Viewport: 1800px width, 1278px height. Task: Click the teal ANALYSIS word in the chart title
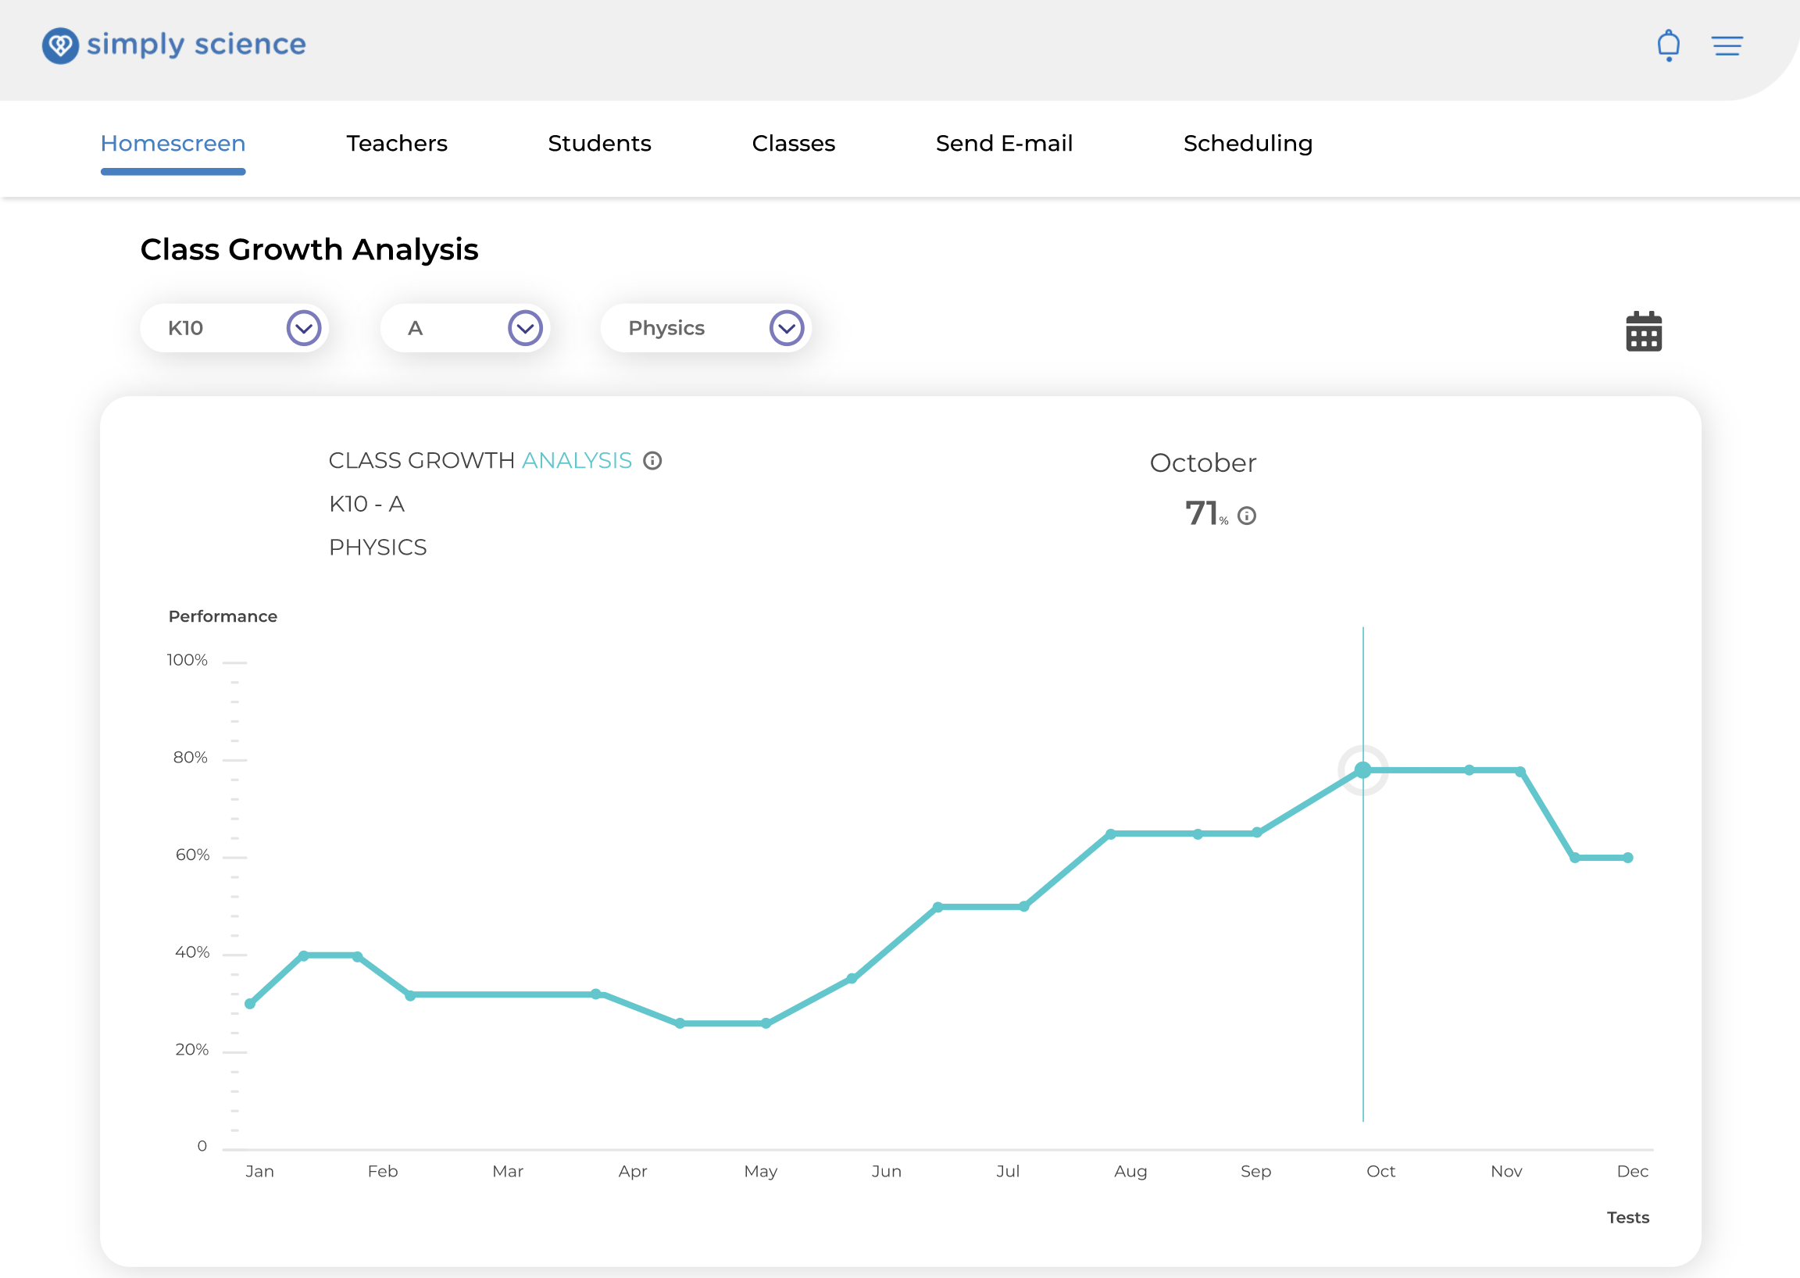pyautogui.click(x=577, y=460)
